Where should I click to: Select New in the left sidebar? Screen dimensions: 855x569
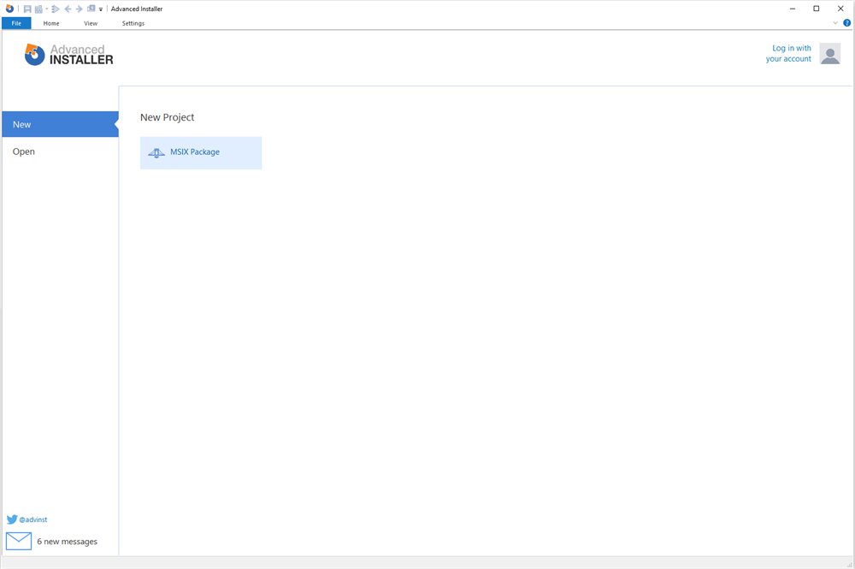click(x=60, y=124)
